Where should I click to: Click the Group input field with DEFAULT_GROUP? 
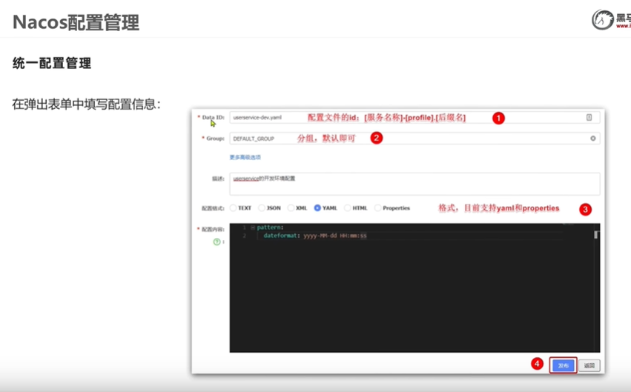414,139
